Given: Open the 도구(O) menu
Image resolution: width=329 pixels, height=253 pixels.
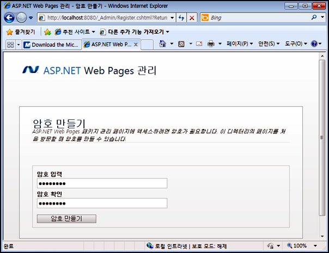Looking at the screenshot, I should pos(296,44).
